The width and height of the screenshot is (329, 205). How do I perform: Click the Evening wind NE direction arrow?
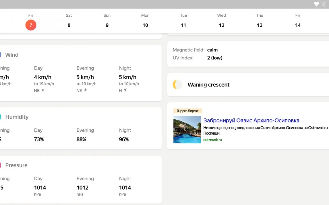[x=86, y=90]
